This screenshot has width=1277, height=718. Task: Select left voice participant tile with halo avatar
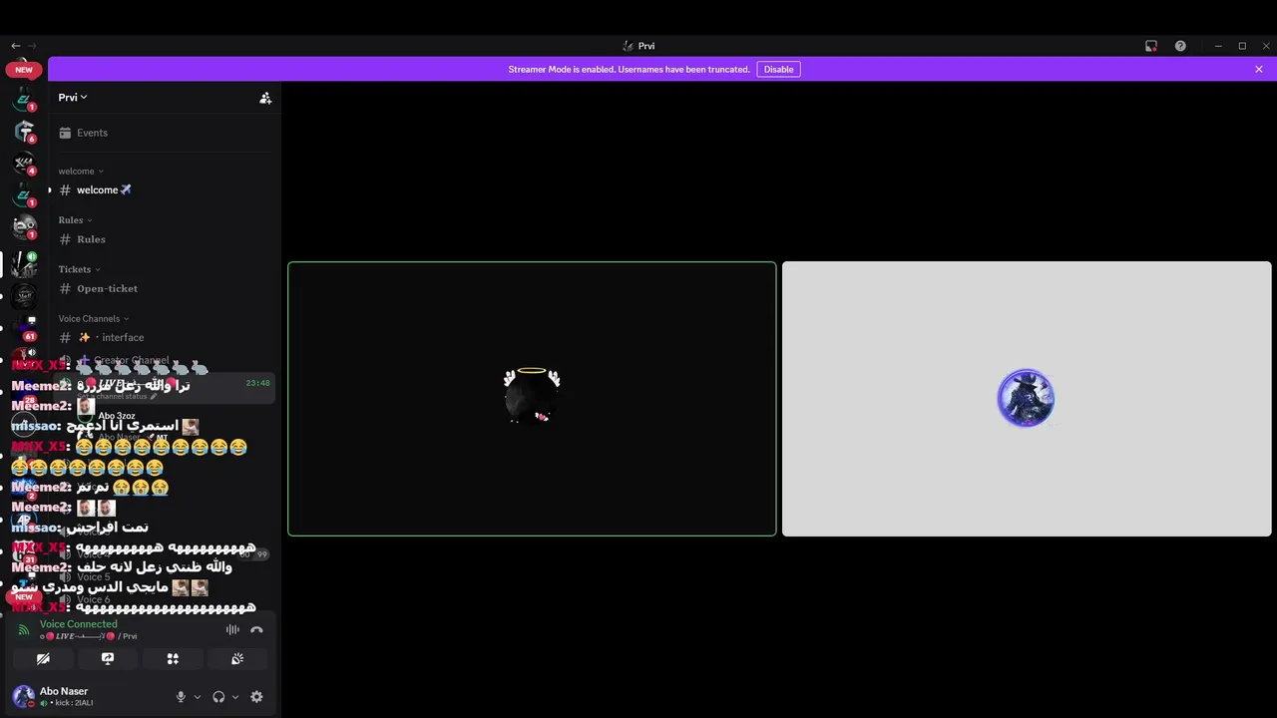[532, 399]
